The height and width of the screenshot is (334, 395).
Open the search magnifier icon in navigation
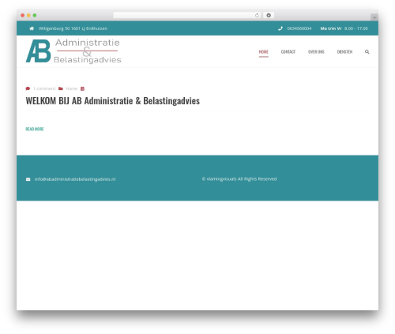click(367, 52)
